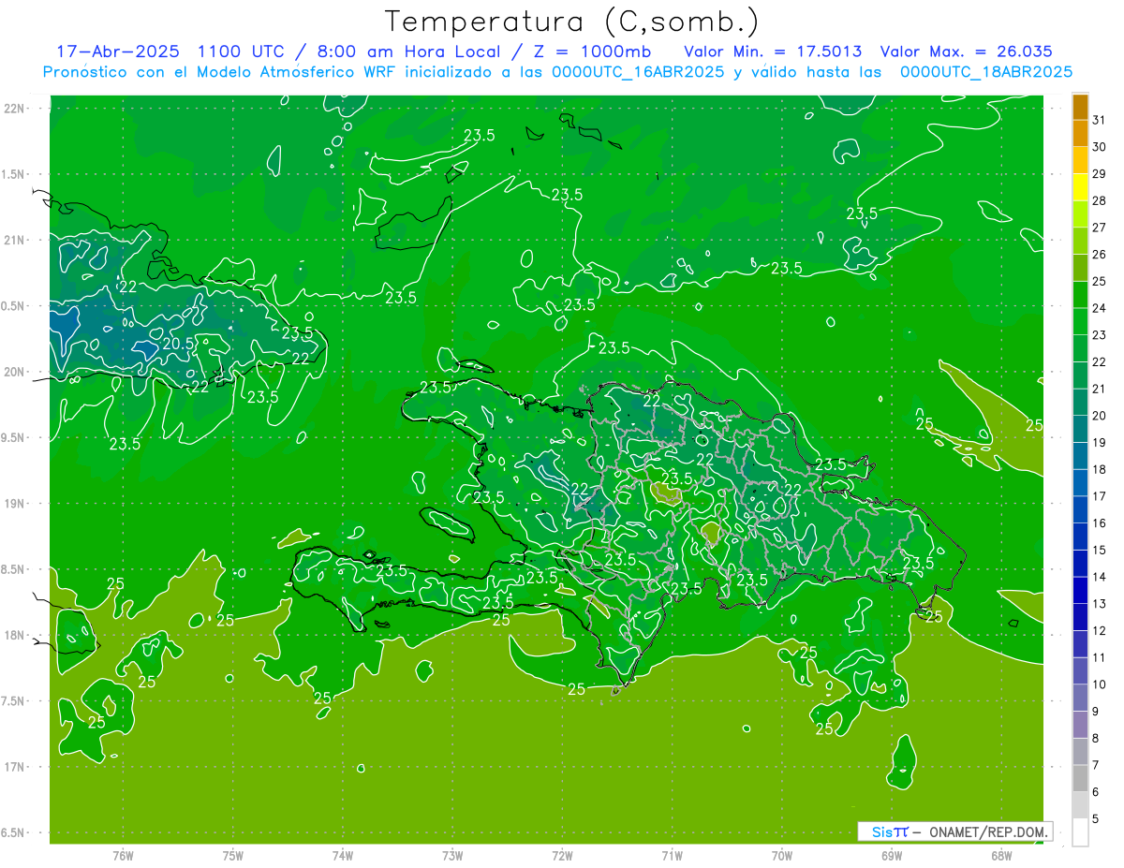Click the "22N" latitude axis label

14,109
